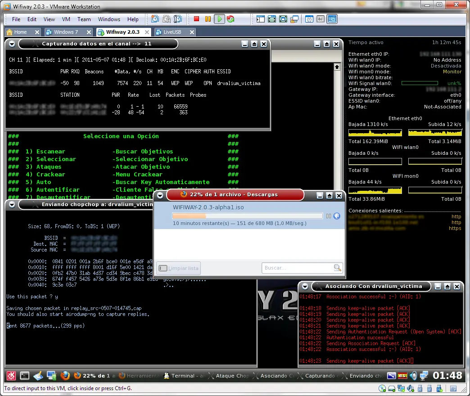The width and height of the screenshot is (470, 396).
Task: Click the VMware network adapter status icon
Action: [x=401, y=389]
